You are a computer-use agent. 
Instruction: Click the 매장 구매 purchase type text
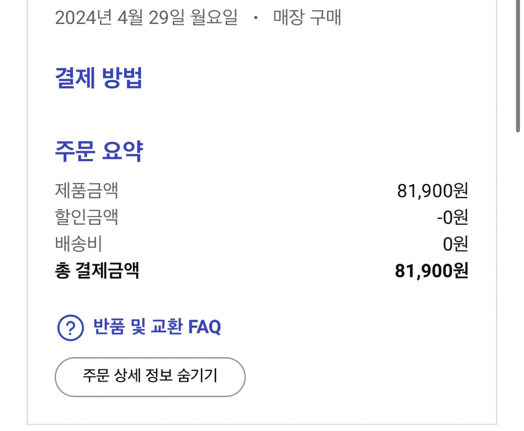coord(307,17)
